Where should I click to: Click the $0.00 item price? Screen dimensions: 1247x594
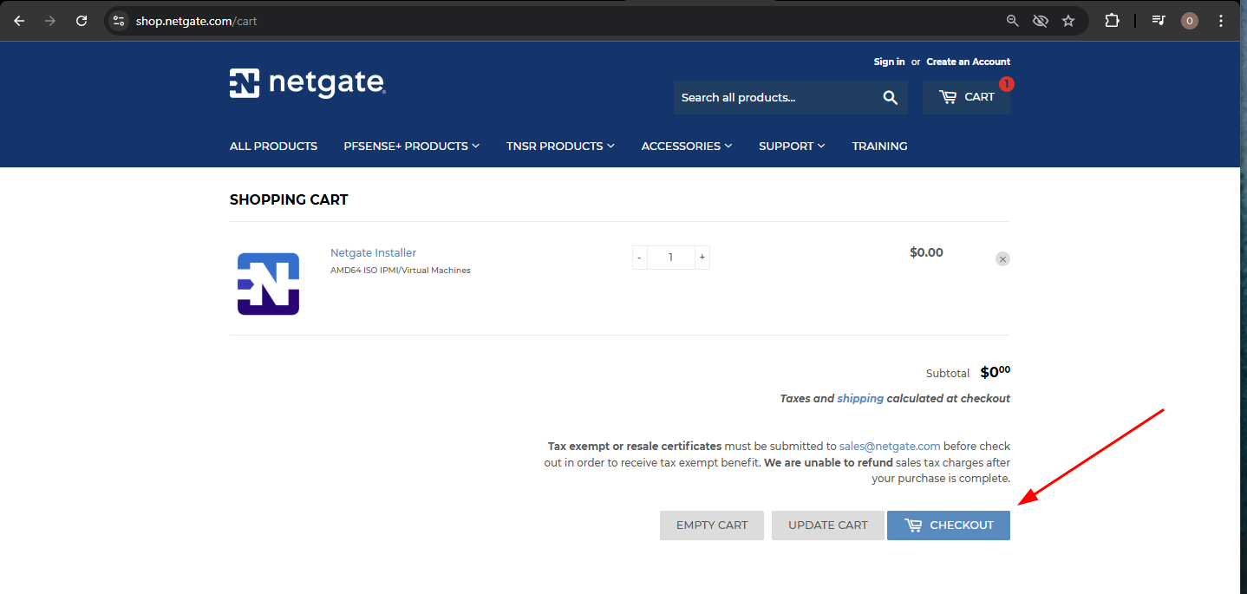point(926,252)
